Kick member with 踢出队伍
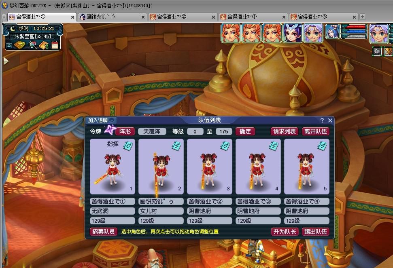 click(316, 232)
